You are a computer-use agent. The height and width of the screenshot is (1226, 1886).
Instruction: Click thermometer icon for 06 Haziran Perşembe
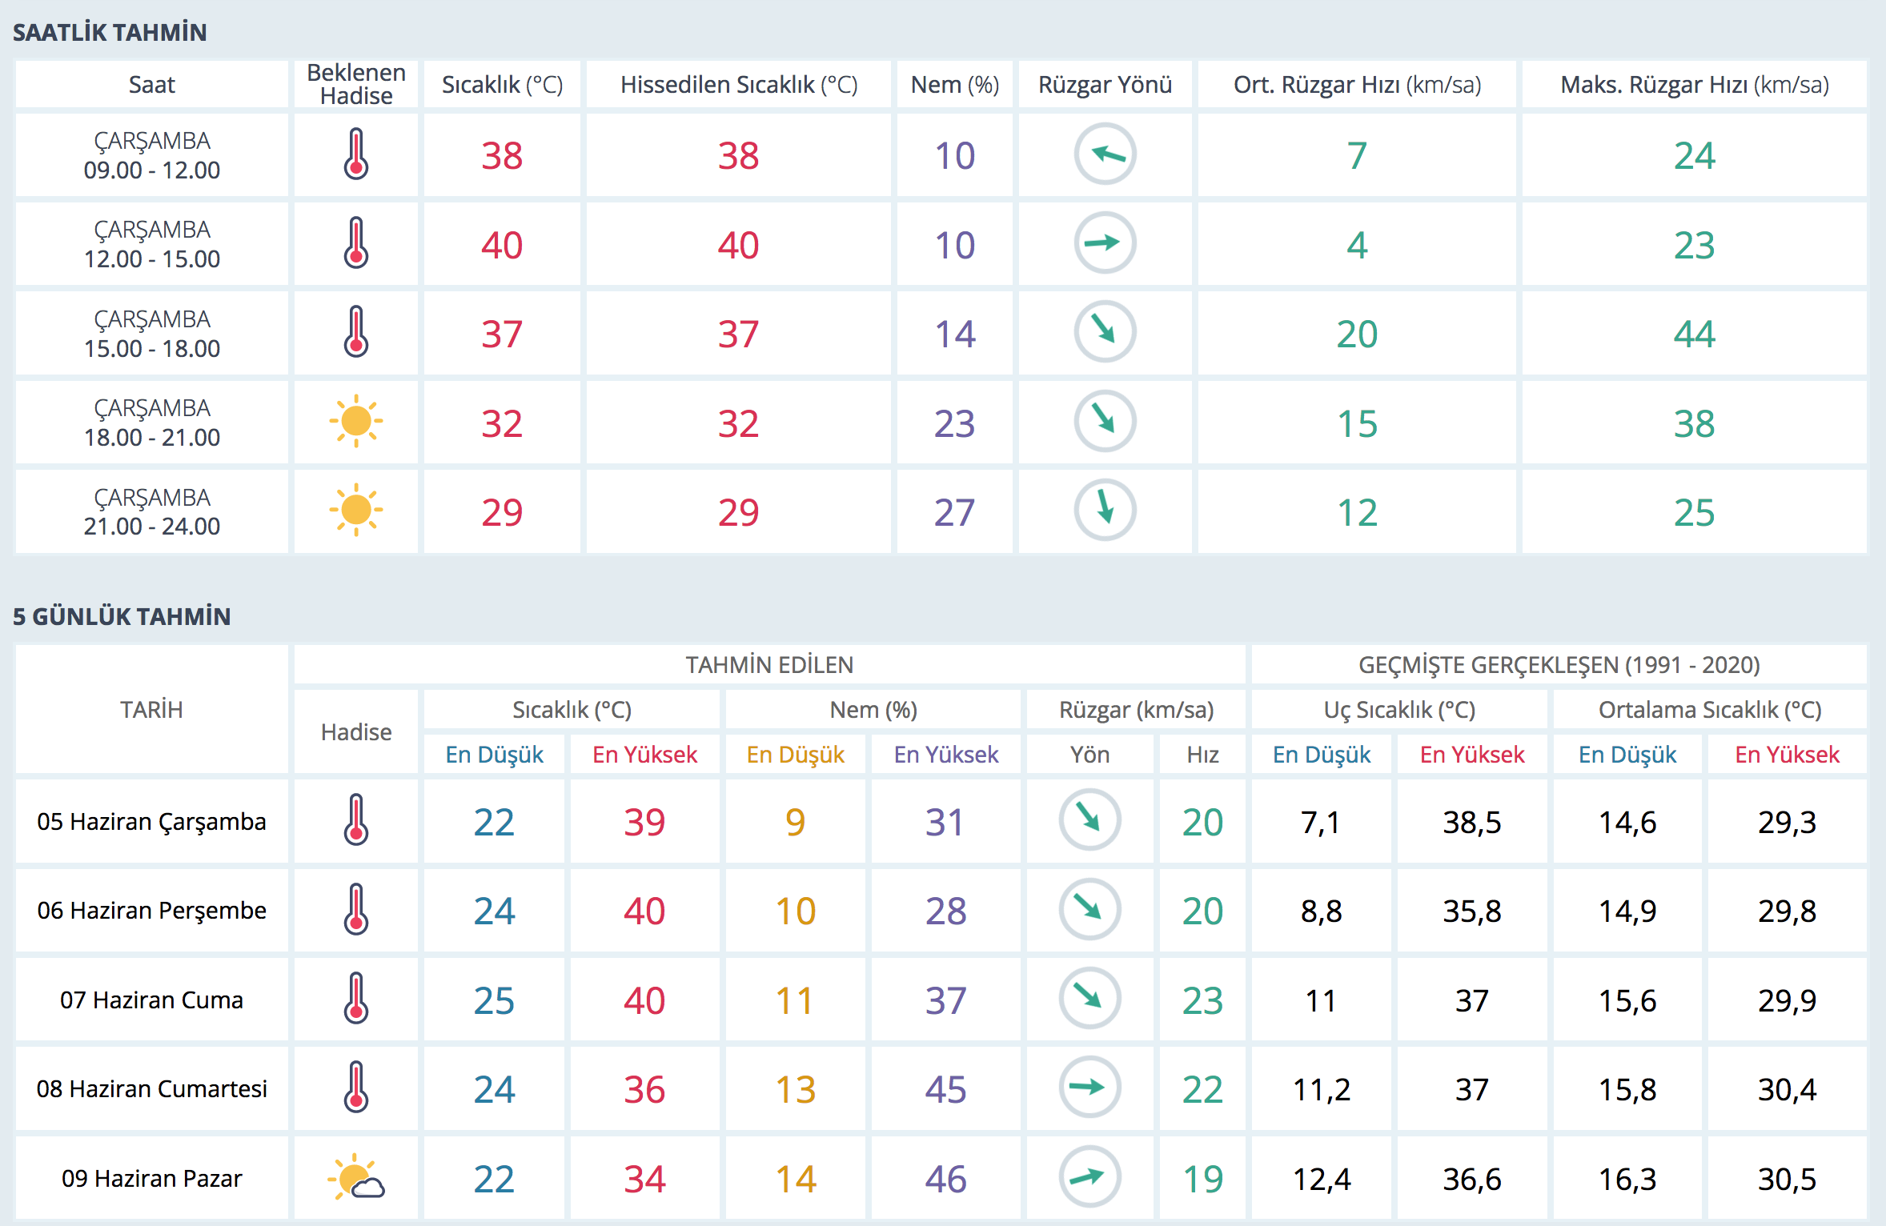(x=356, y=910)
